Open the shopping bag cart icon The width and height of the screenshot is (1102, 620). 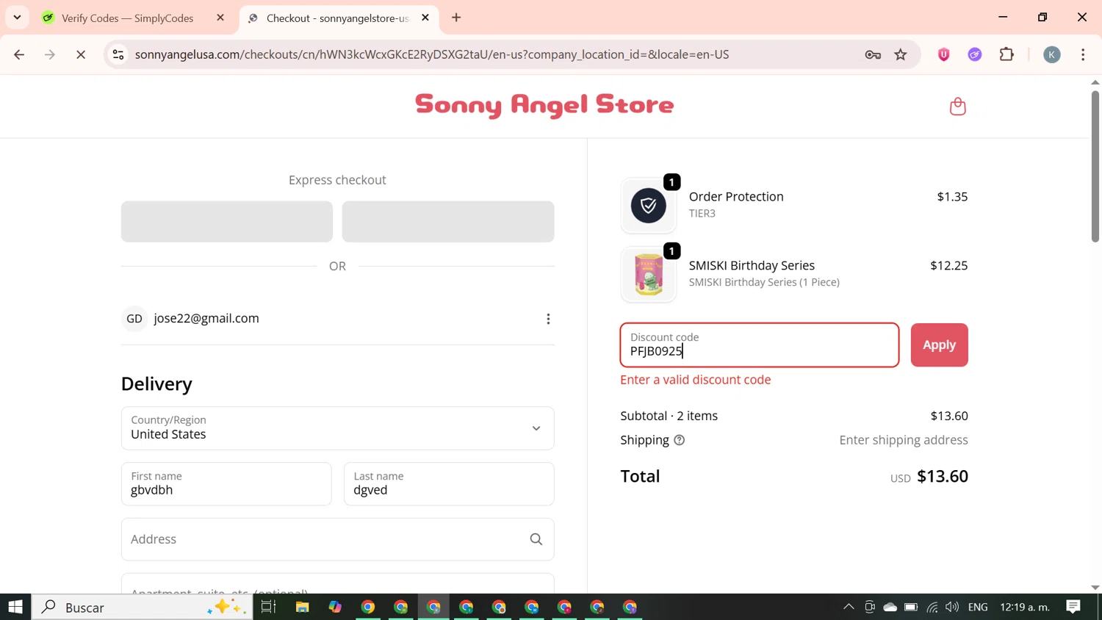[957, 107]
